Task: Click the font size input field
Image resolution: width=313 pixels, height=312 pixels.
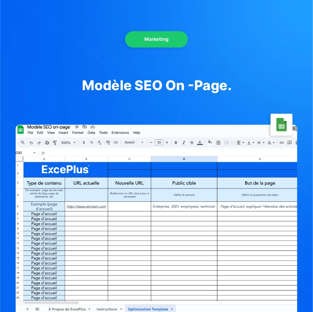Action: coord(159,143)
